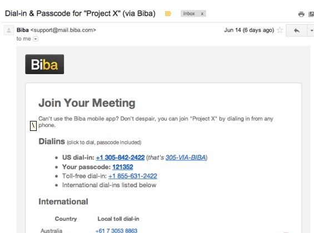The image size is (314, 233).
Task: Show details dropdown next to 'to me'
Action: point(36,39)
